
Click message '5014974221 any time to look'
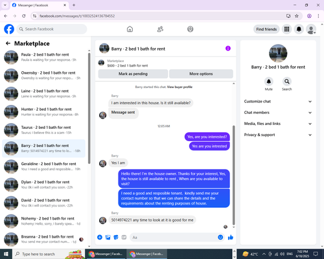(x=152, y=220)
